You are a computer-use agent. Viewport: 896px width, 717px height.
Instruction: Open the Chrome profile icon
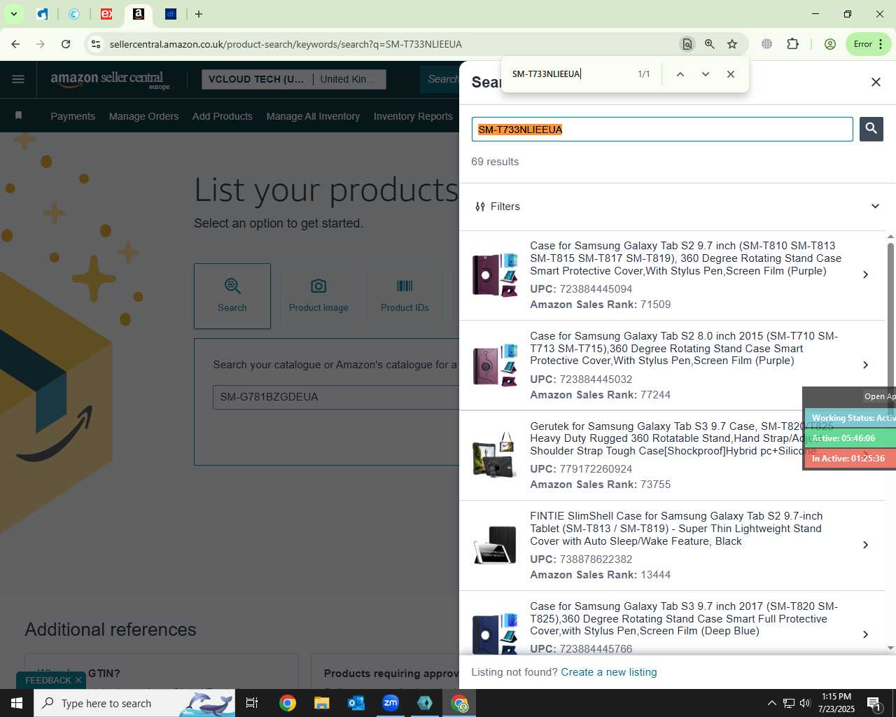point(830,44)
